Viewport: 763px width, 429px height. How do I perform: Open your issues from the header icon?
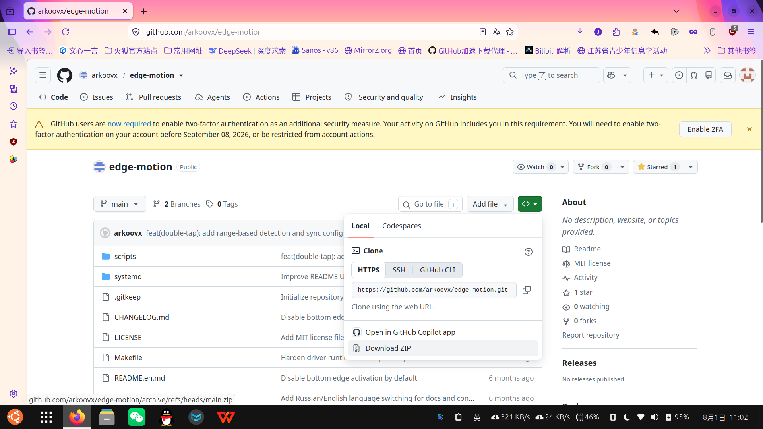[x=679, y=75]
